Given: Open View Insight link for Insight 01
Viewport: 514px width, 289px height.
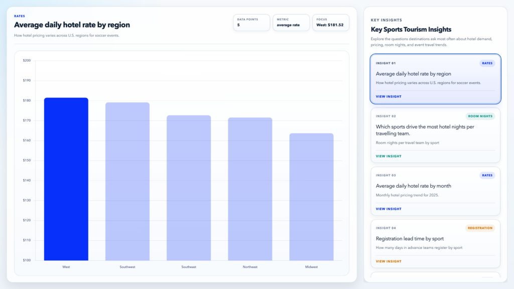Looking at the screenshot, I should pos(389,96).
